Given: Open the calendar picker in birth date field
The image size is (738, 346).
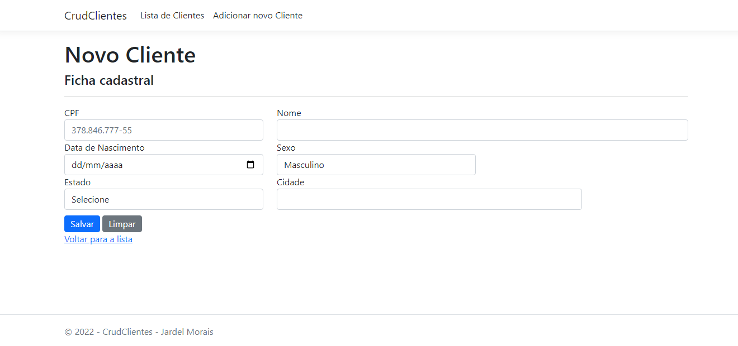Looking at the screenshot, I should click(x=250, y=165).
